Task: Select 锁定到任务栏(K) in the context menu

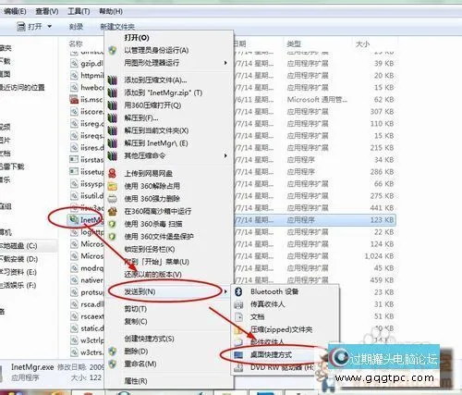Action: (x=150, y=249)
